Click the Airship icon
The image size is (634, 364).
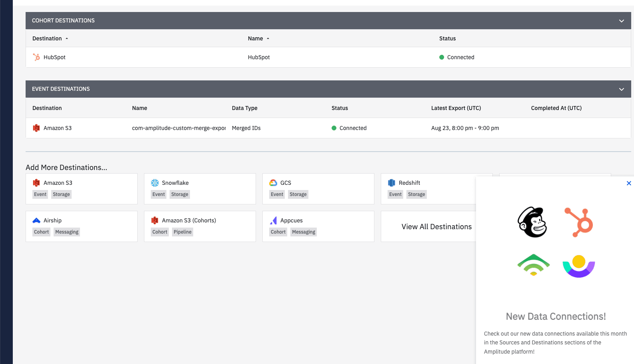click(x=36, y=220)
